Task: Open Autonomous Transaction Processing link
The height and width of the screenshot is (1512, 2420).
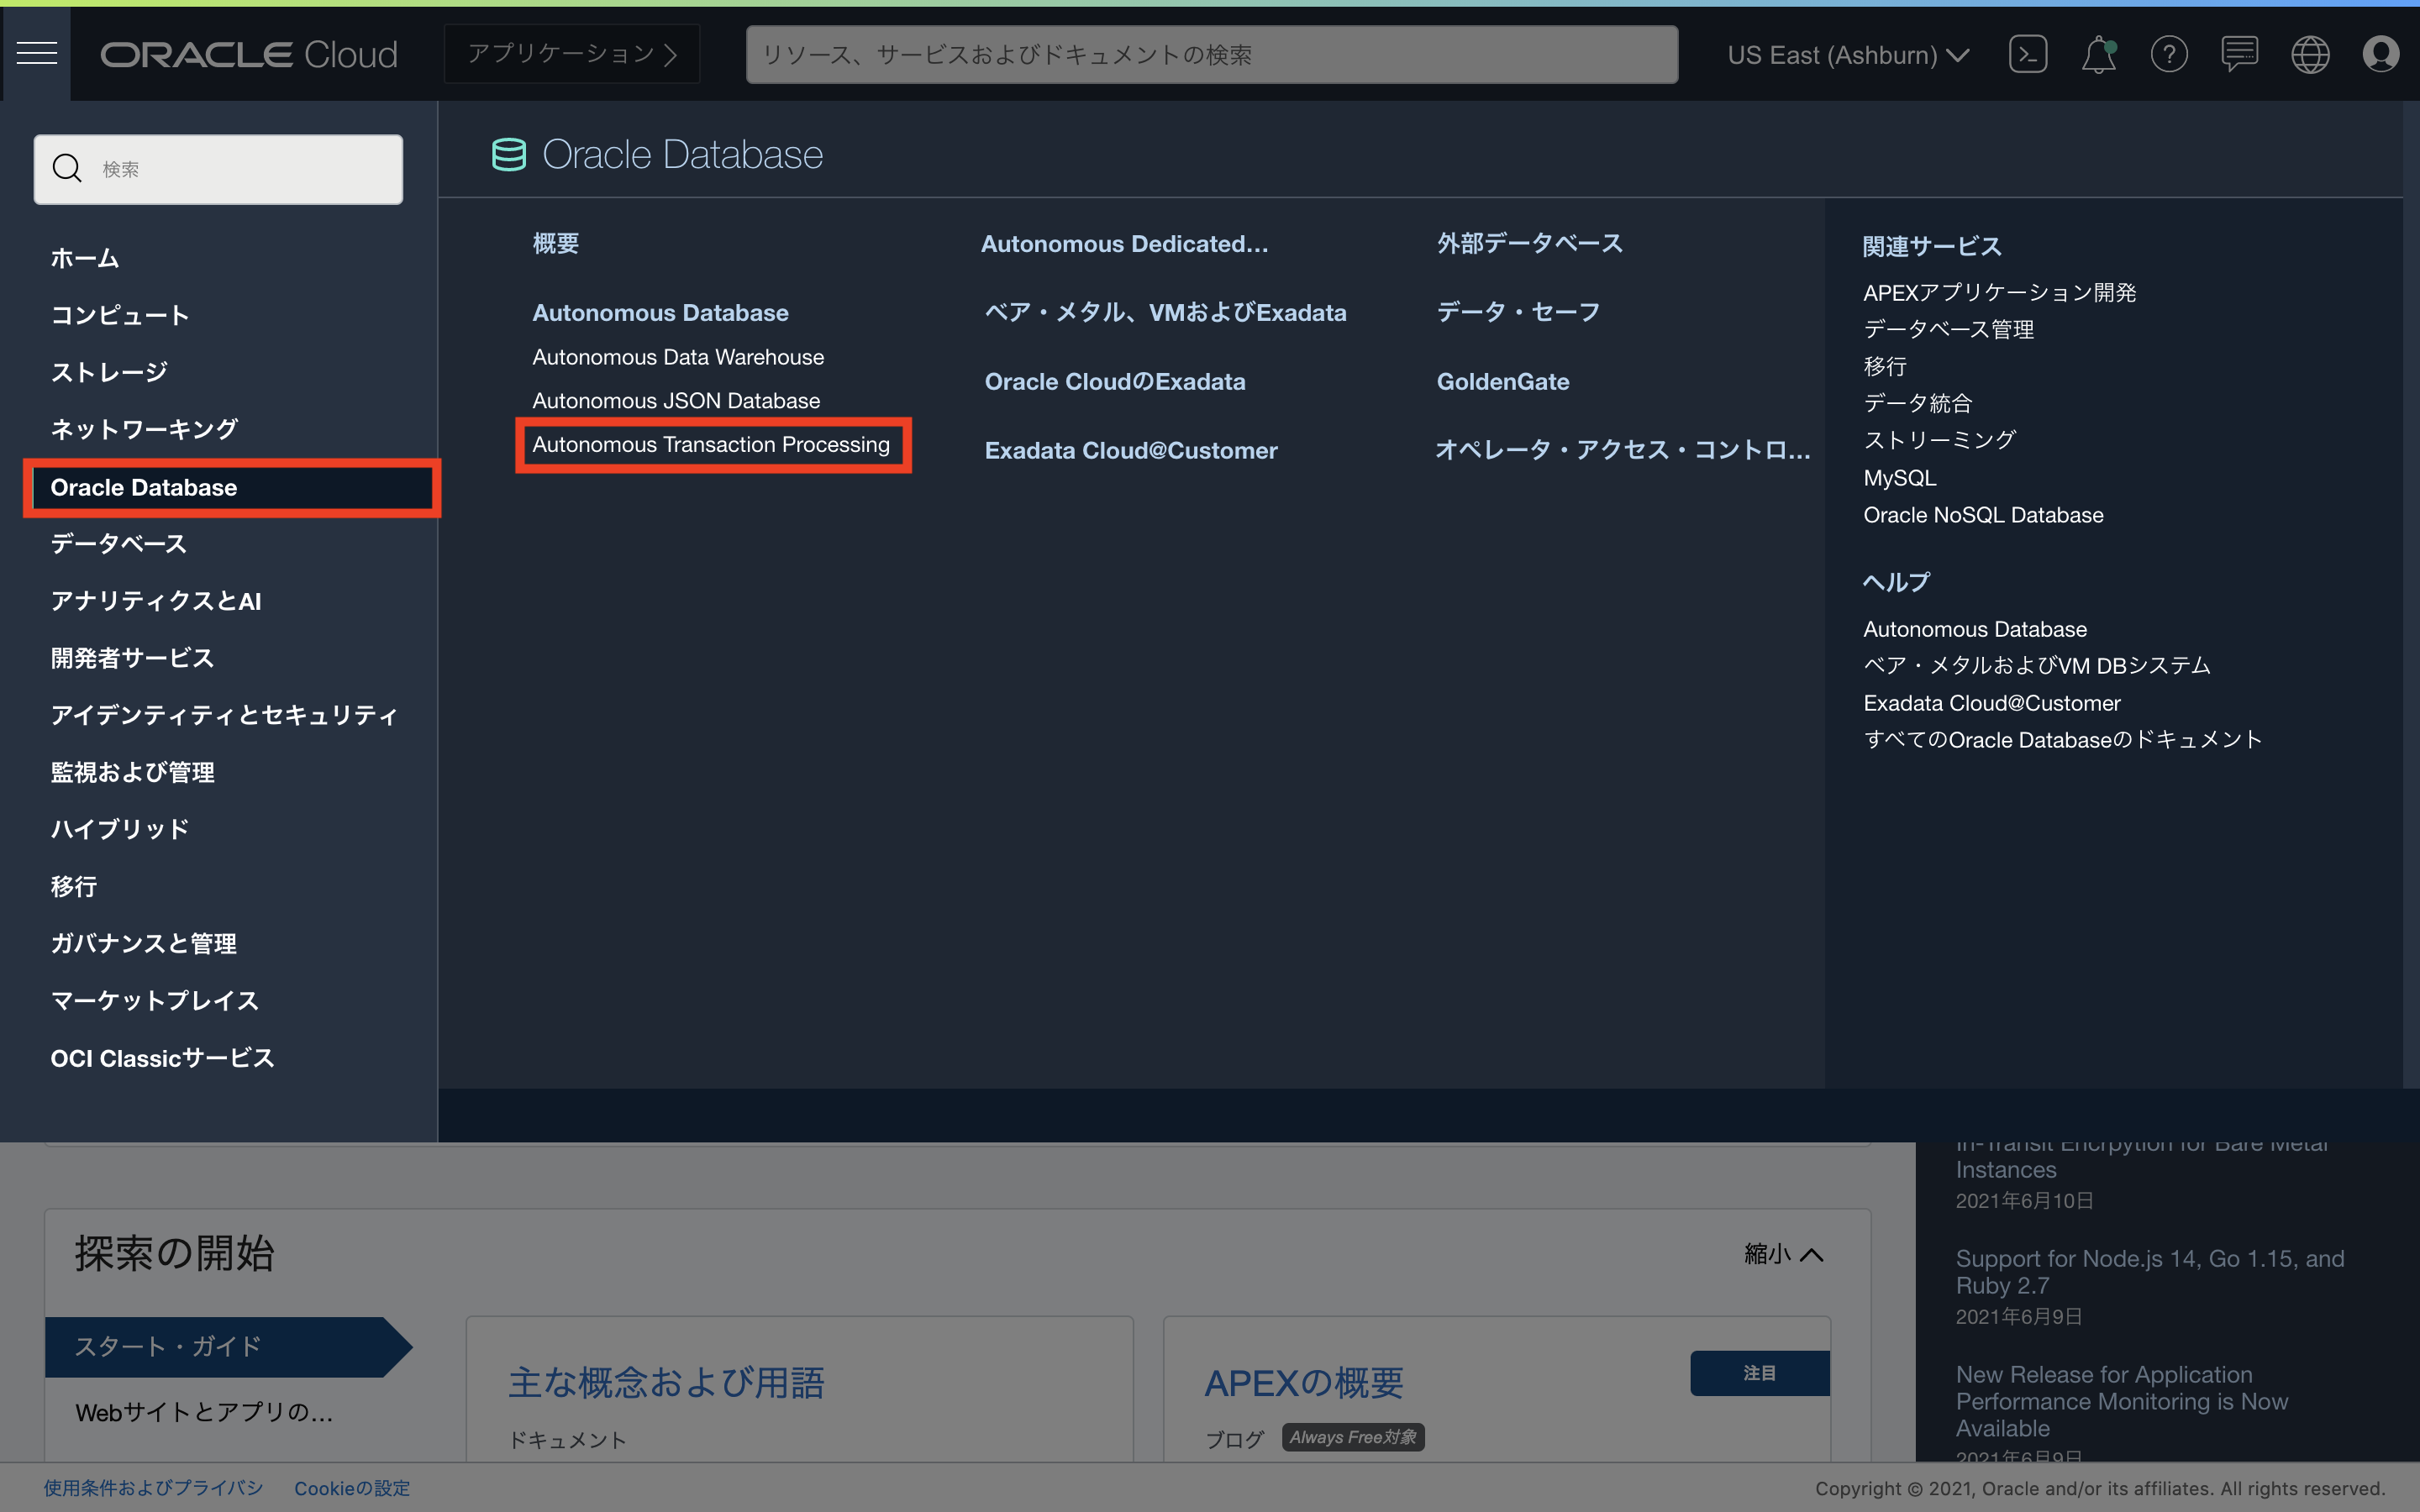Action: pyautogui.click(x=710, y=444)
